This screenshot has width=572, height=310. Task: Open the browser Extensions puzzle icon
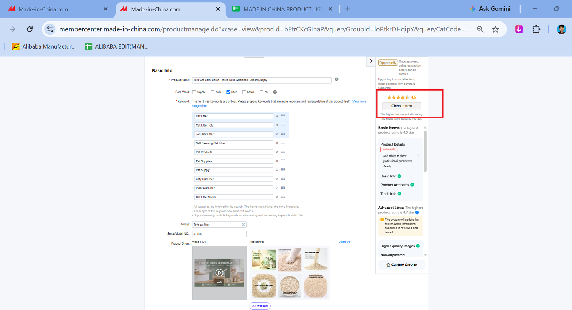tap(536, 29)
